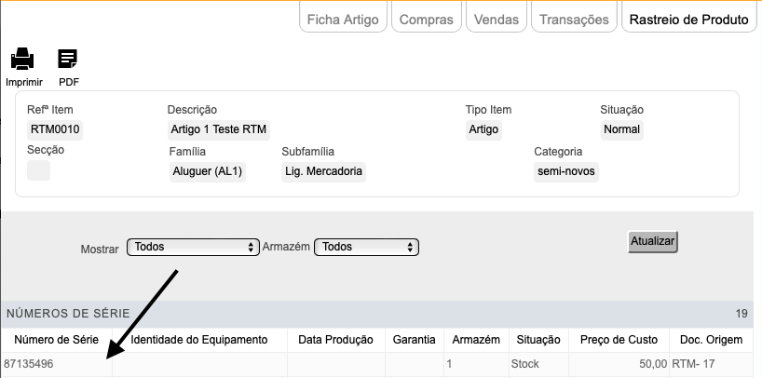Click the empty Secção field
Image resolution: width=762 pixels, height=378 pixels.
tap(38, 170)
